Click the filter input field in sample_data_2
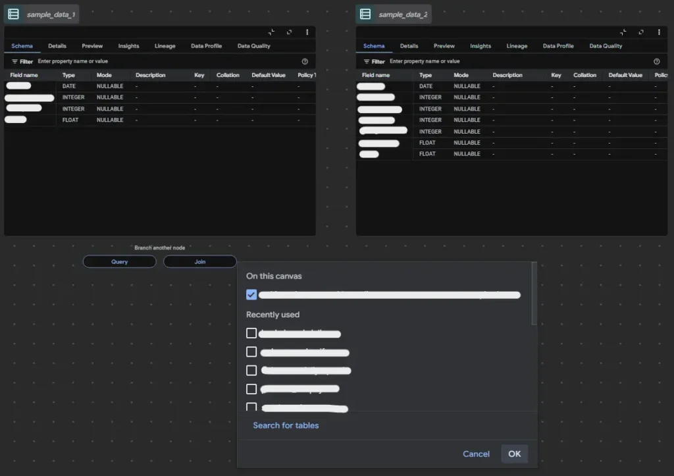 [x=520, y=61]
